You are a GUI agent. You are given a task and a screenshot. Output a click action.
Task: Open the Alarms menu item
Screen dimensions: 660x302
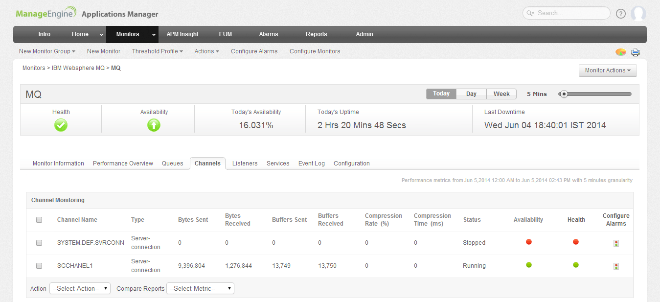pyautogui.click(x=269, y=34)
